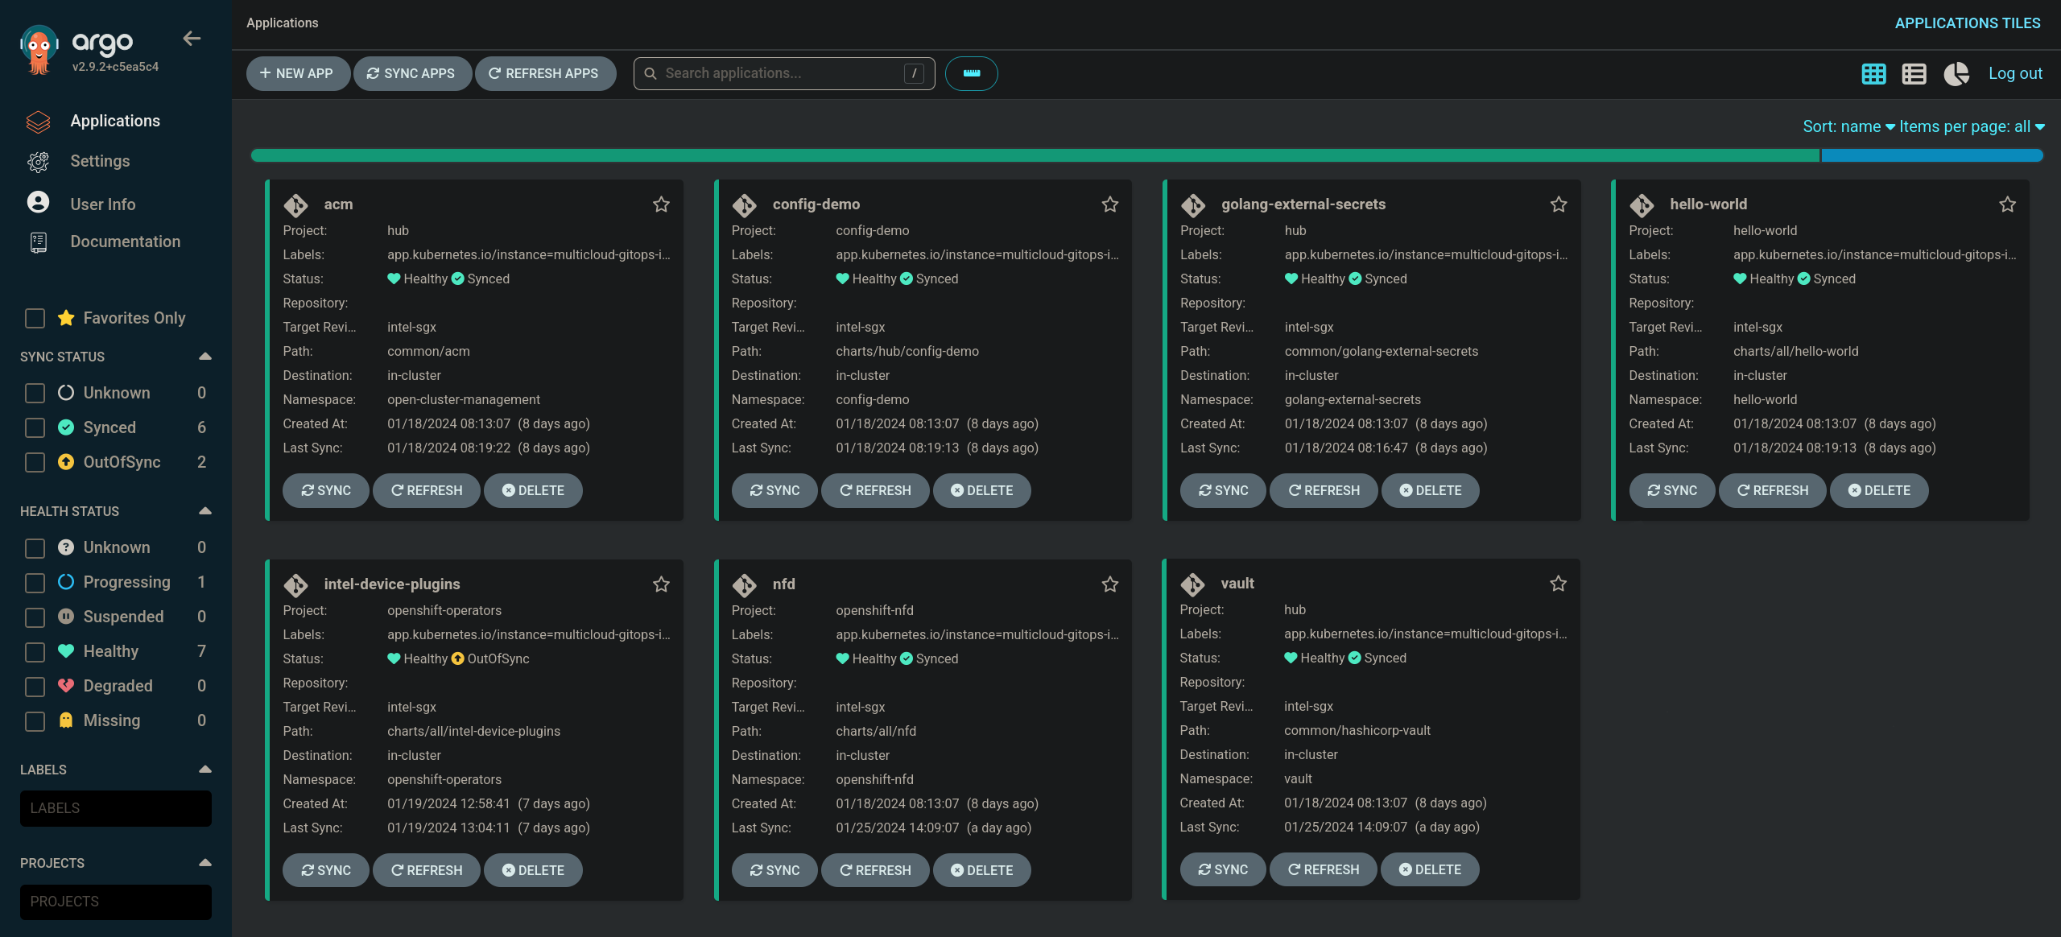
Task: Click hello-world git source icon
Action: (1642, 205)
